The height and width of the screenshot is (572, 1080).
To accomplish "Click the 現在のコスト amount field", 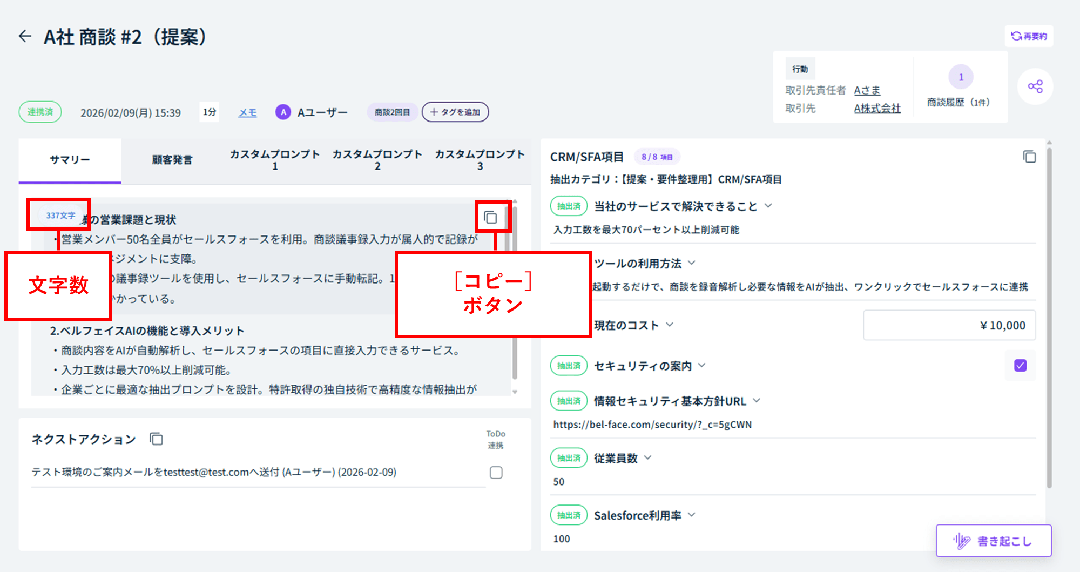I will [949, 325].
